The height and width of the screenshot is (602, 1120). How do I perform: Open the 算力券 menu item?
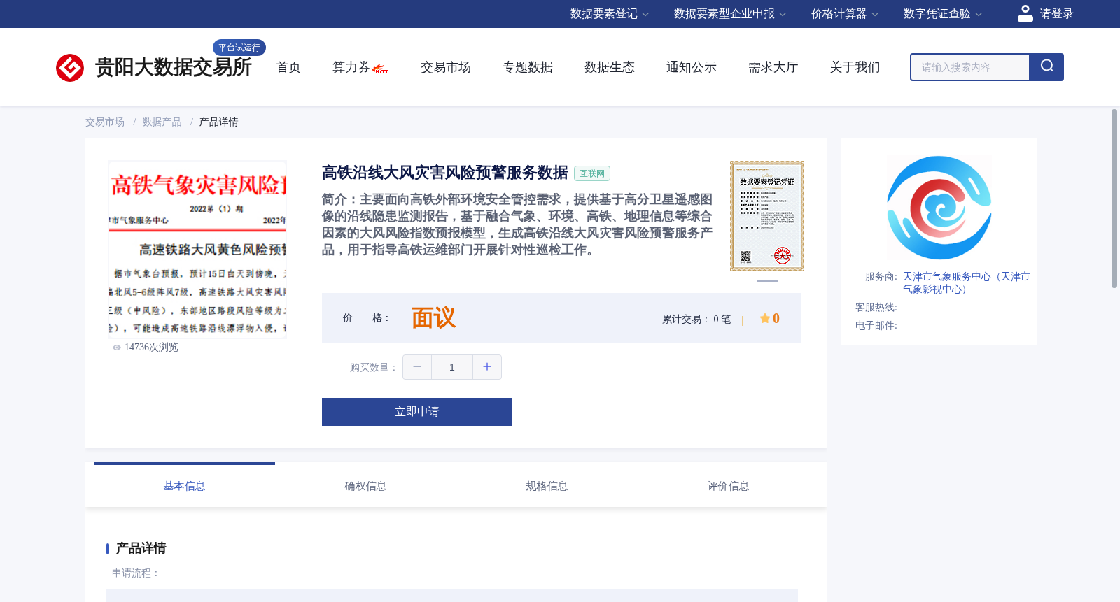click(351, 67)
